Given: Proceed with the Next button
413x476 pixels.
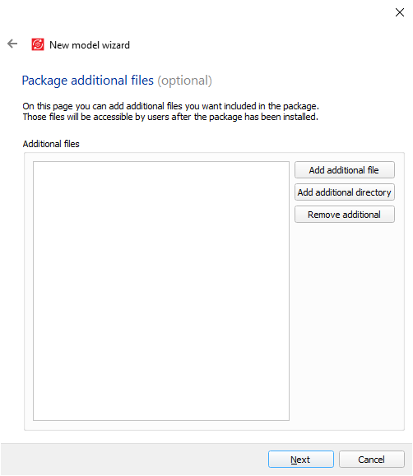Looking at the screenshot, I should (x=300, y=460).
